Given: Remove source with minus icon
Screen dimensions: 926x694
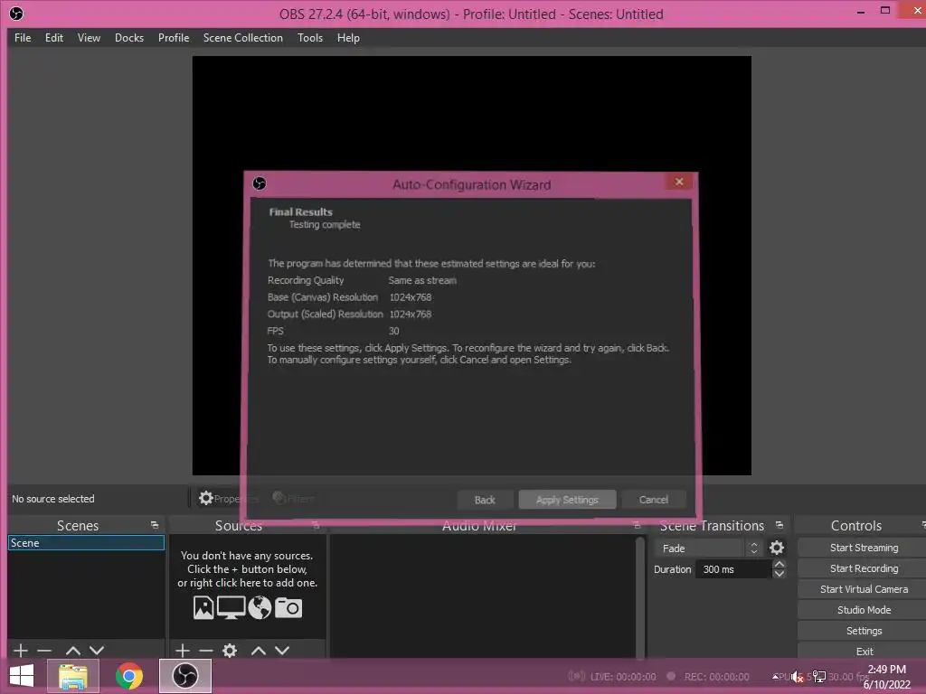Looking at the screenshot, I should (x=205, y=651).
